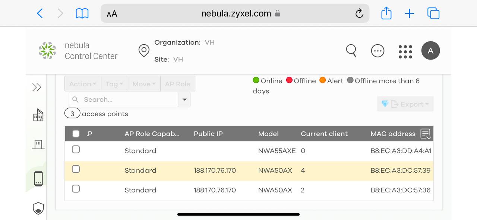Expand the left sidebar with double-chevron icon
The width and height of the screenshot is (477, 220).
tap(37, 87)
